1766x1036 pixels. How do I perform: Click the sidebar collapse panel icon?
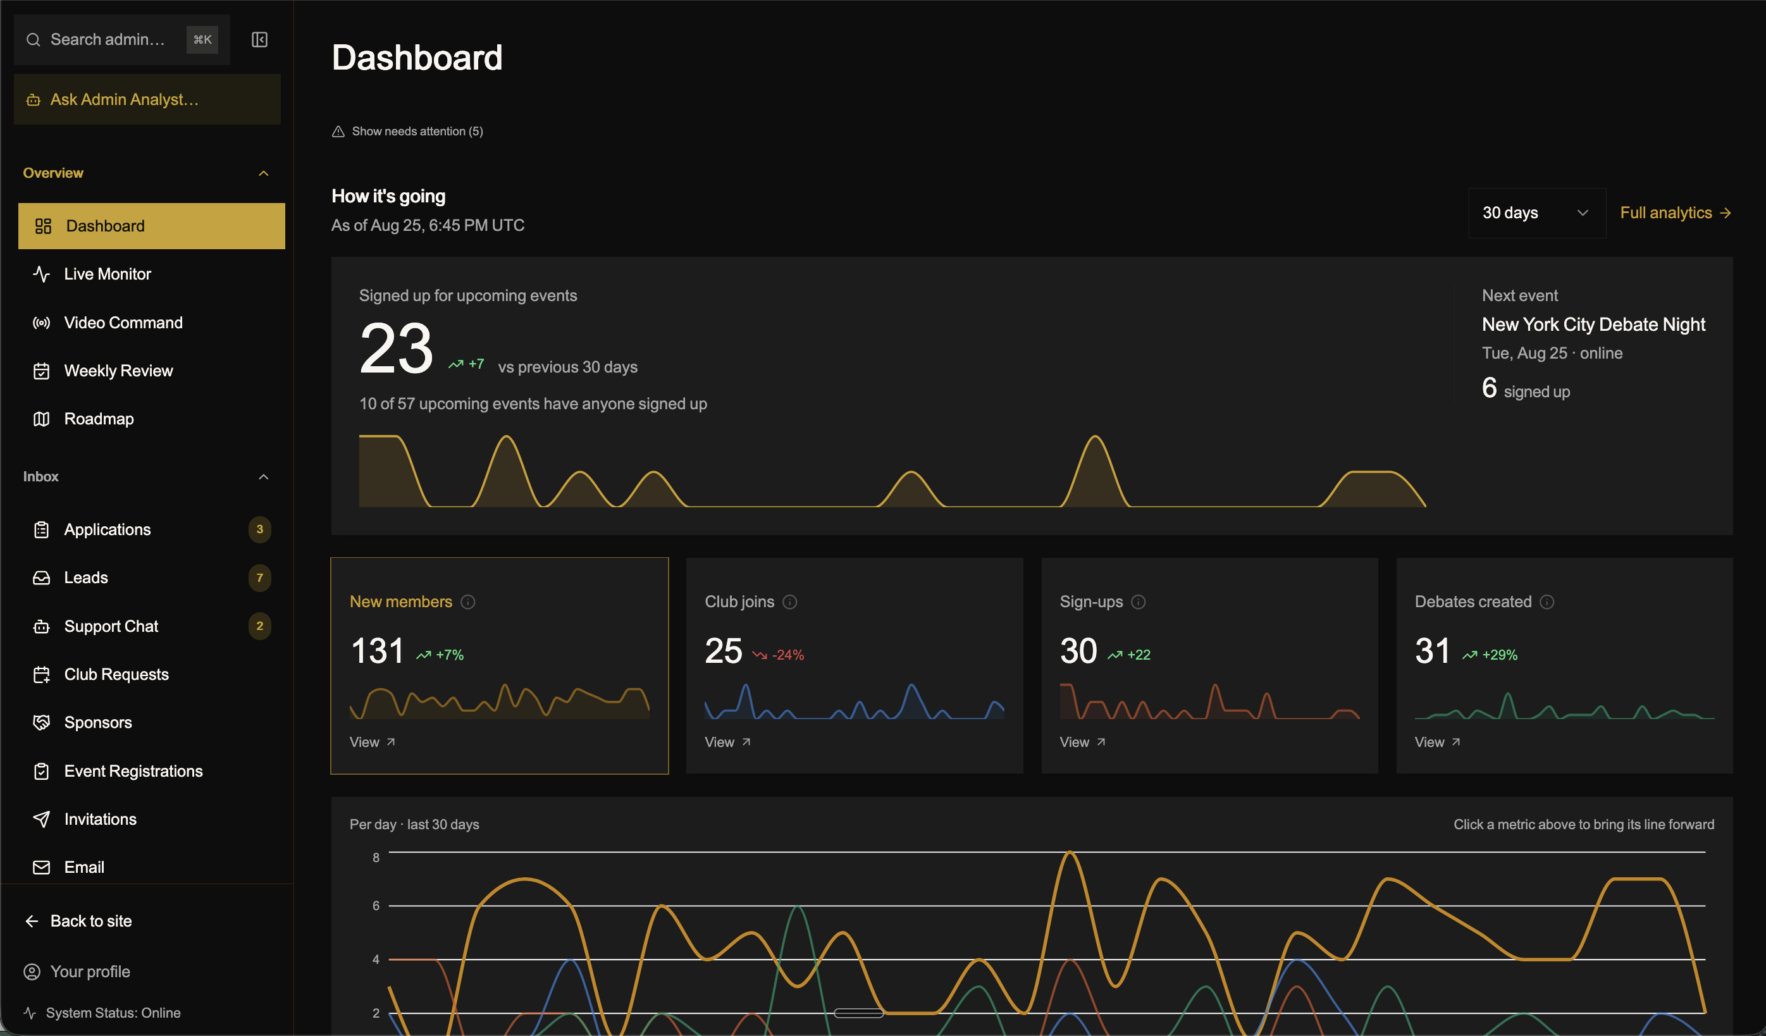[259, 39]
